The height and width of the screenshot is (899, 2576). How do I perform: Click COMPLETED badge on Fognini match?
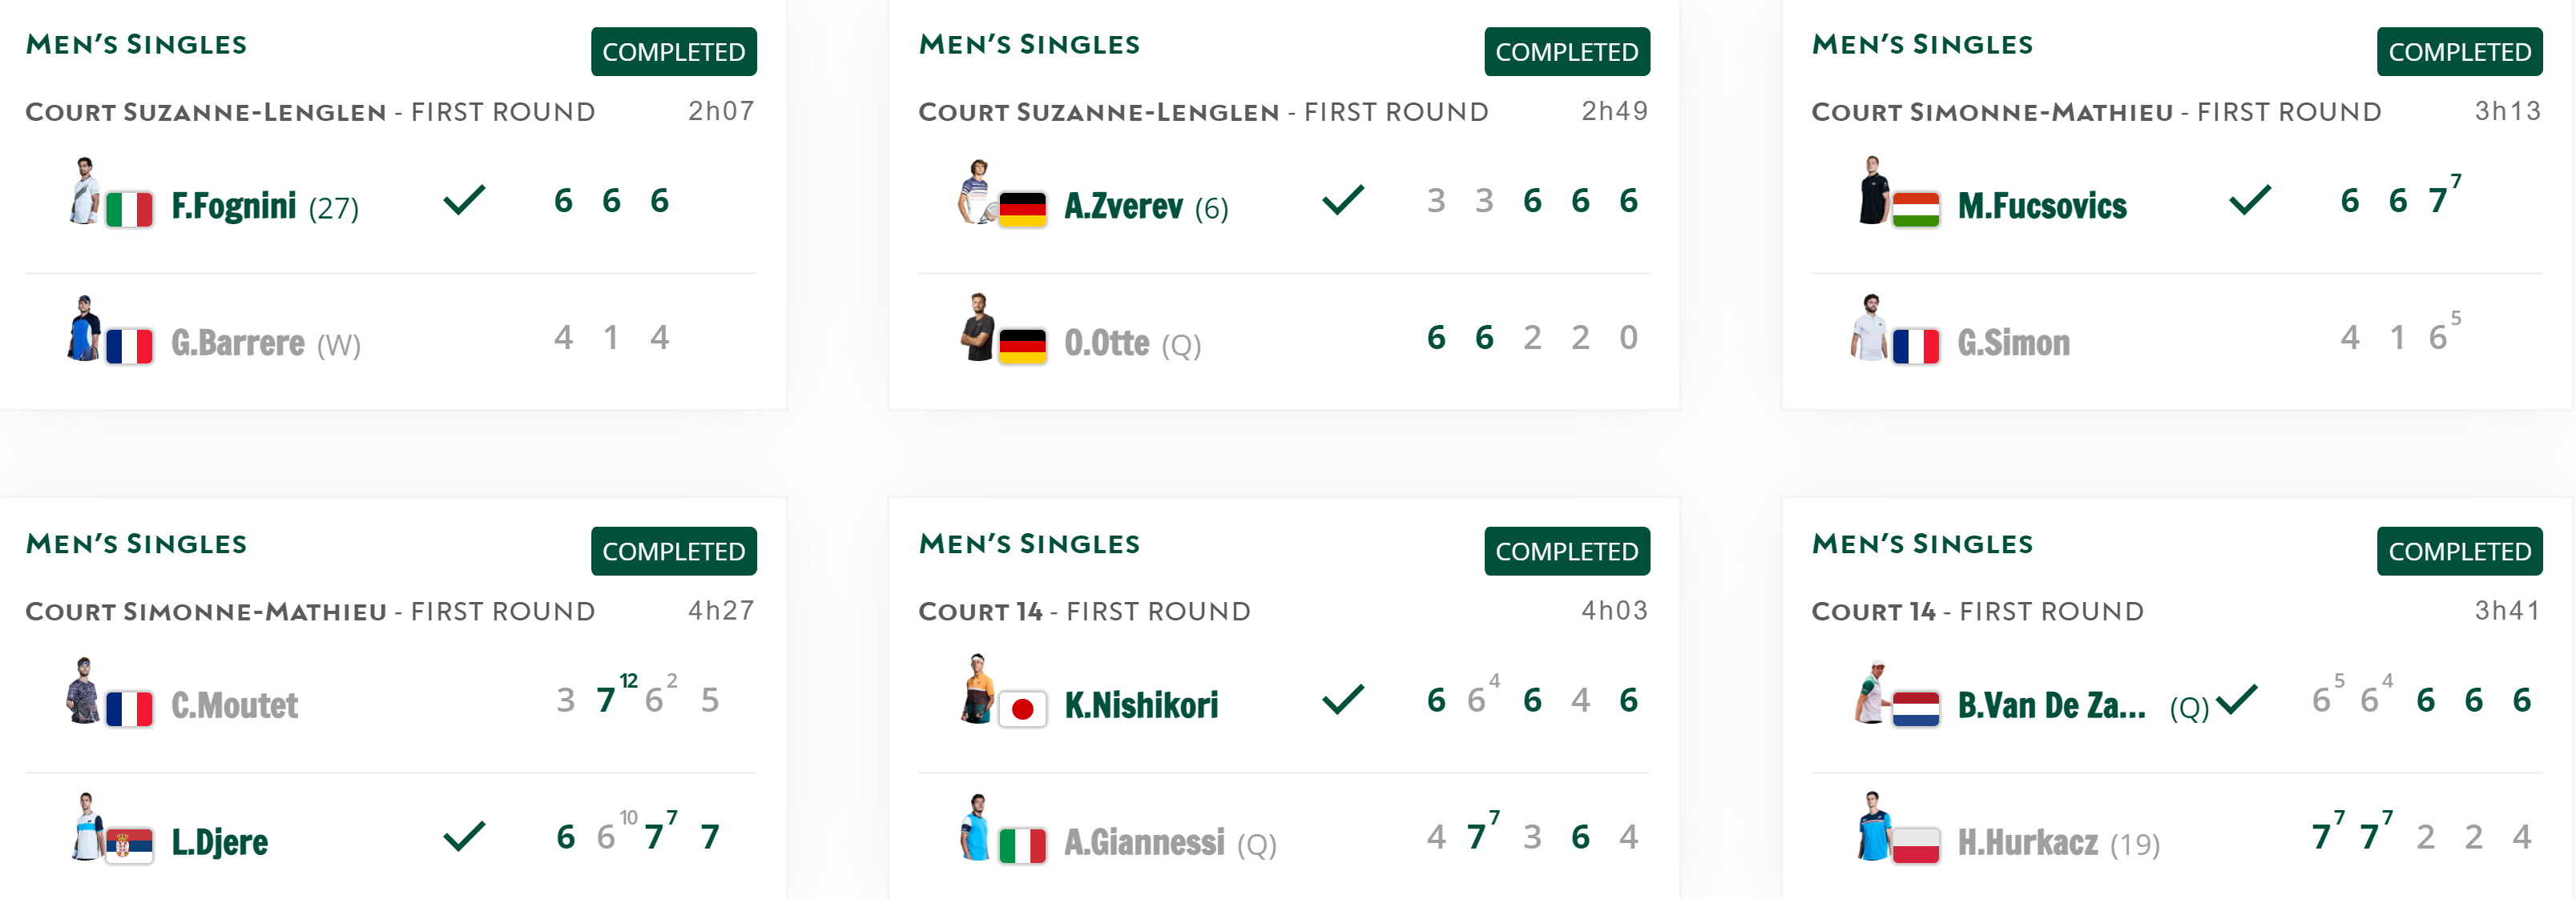point(673,52)
